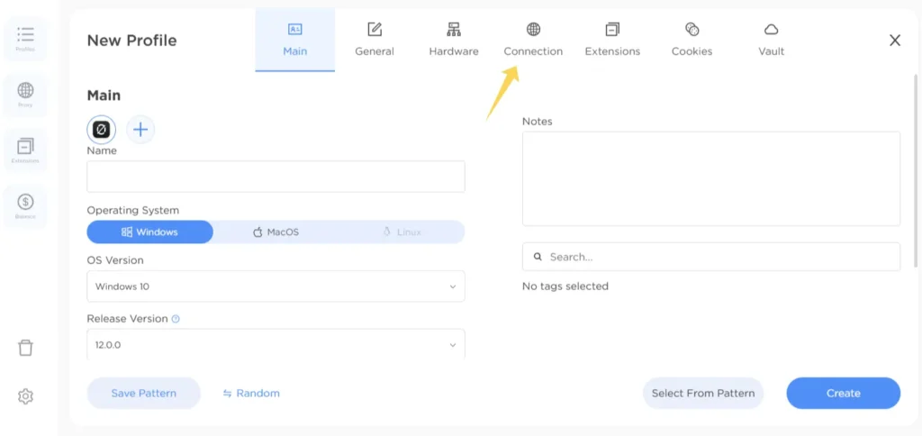This screenshot has width=922, height=436.
Task: Click the Save Pattern button
Action: coord(144,393)
